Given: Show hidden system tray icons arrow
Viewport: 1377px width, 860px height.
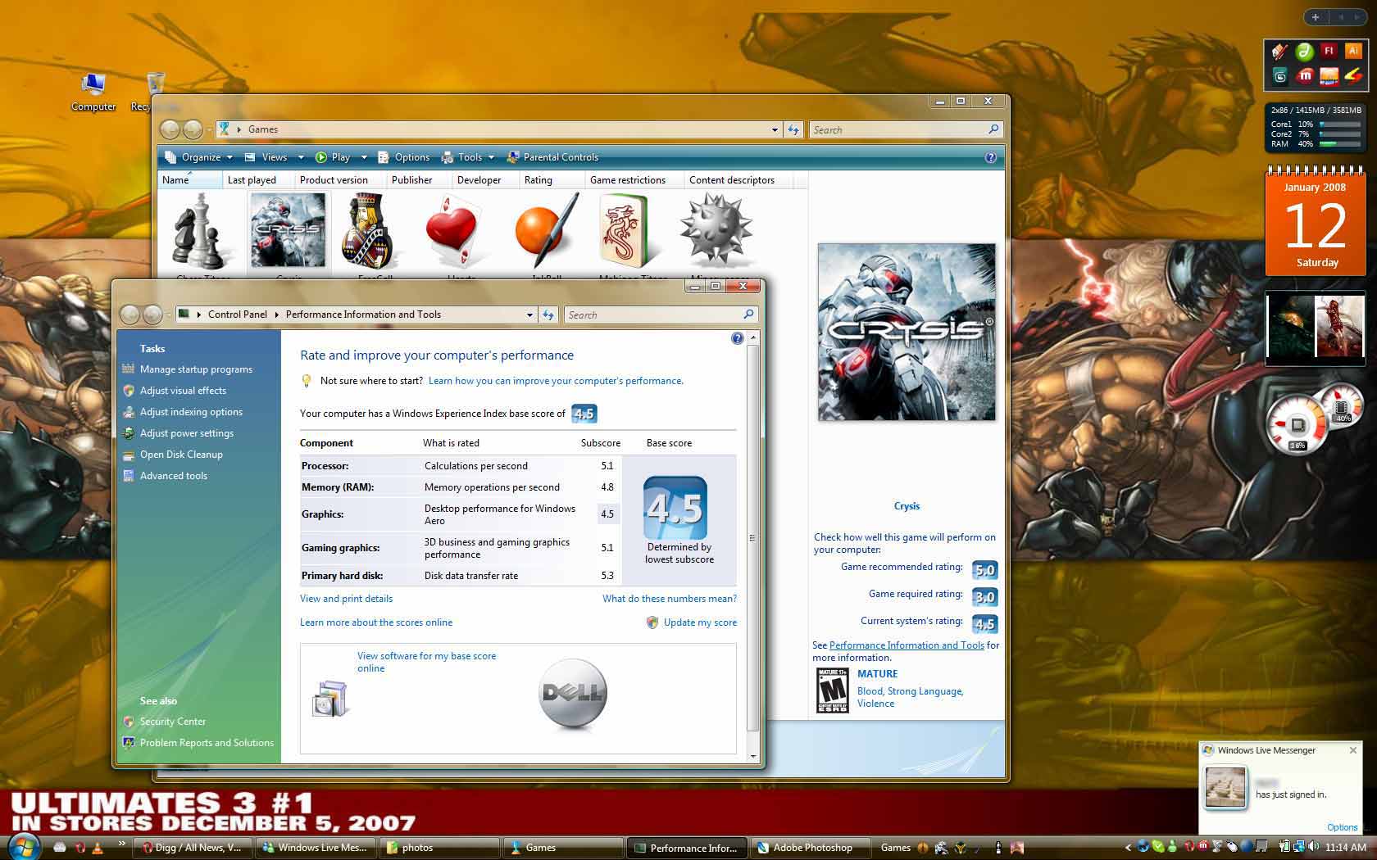Looking at the screenshot, I should 1128,847.
